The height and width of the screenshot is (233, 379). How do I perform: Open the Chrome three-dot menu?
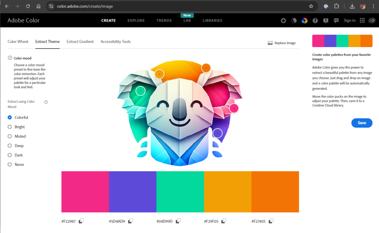tap(373, 6)
